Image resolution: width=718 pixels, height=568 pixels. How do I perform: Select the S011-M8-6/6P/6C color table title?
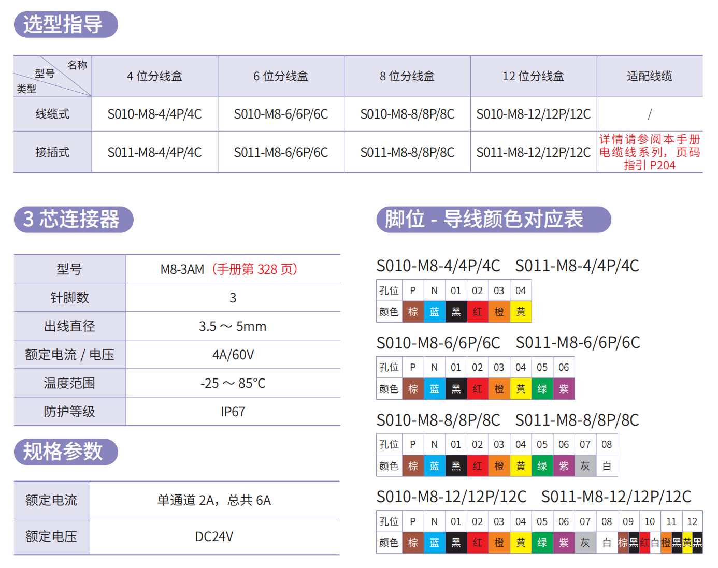coord(578,343)
